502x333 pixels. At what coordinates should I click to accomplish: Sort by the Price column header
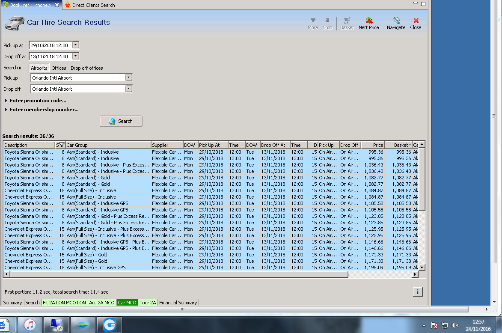(x=373, y=145)
